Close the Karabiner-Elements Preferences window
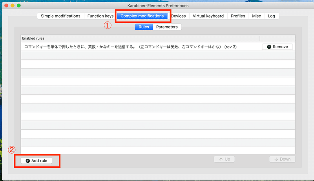 (x=6, y=5)
